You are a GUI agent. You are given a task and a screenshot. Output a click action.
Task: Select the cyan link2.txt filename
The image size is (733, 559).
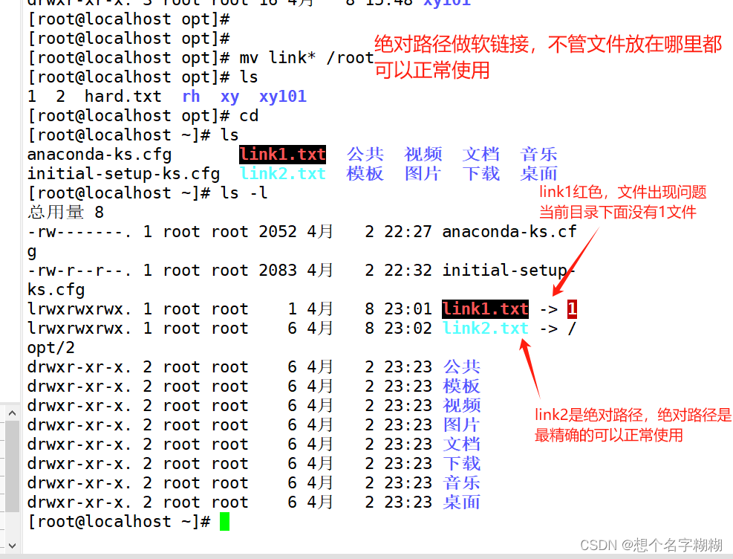click(x=282, y=173)
